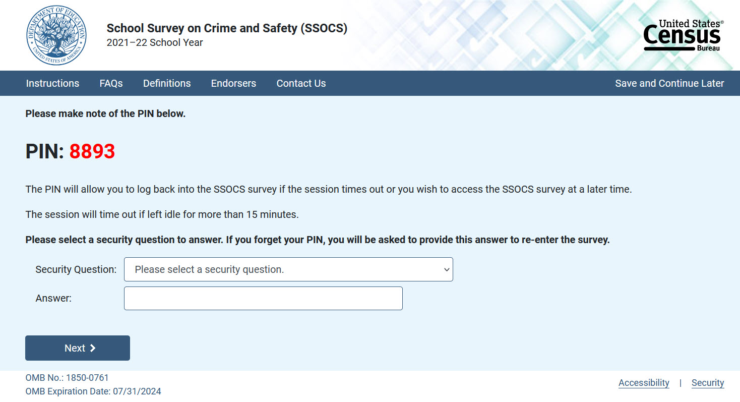
Task: Click the OMB Expiration Date text
Action: [93, 391]
